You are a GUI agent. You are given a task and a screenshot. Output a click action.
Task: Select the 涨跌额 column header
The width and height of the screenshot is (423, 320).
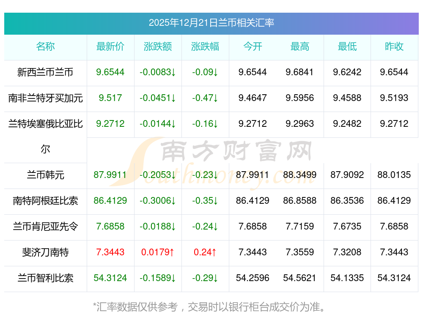pyautogui.click(x=158, y=46)
